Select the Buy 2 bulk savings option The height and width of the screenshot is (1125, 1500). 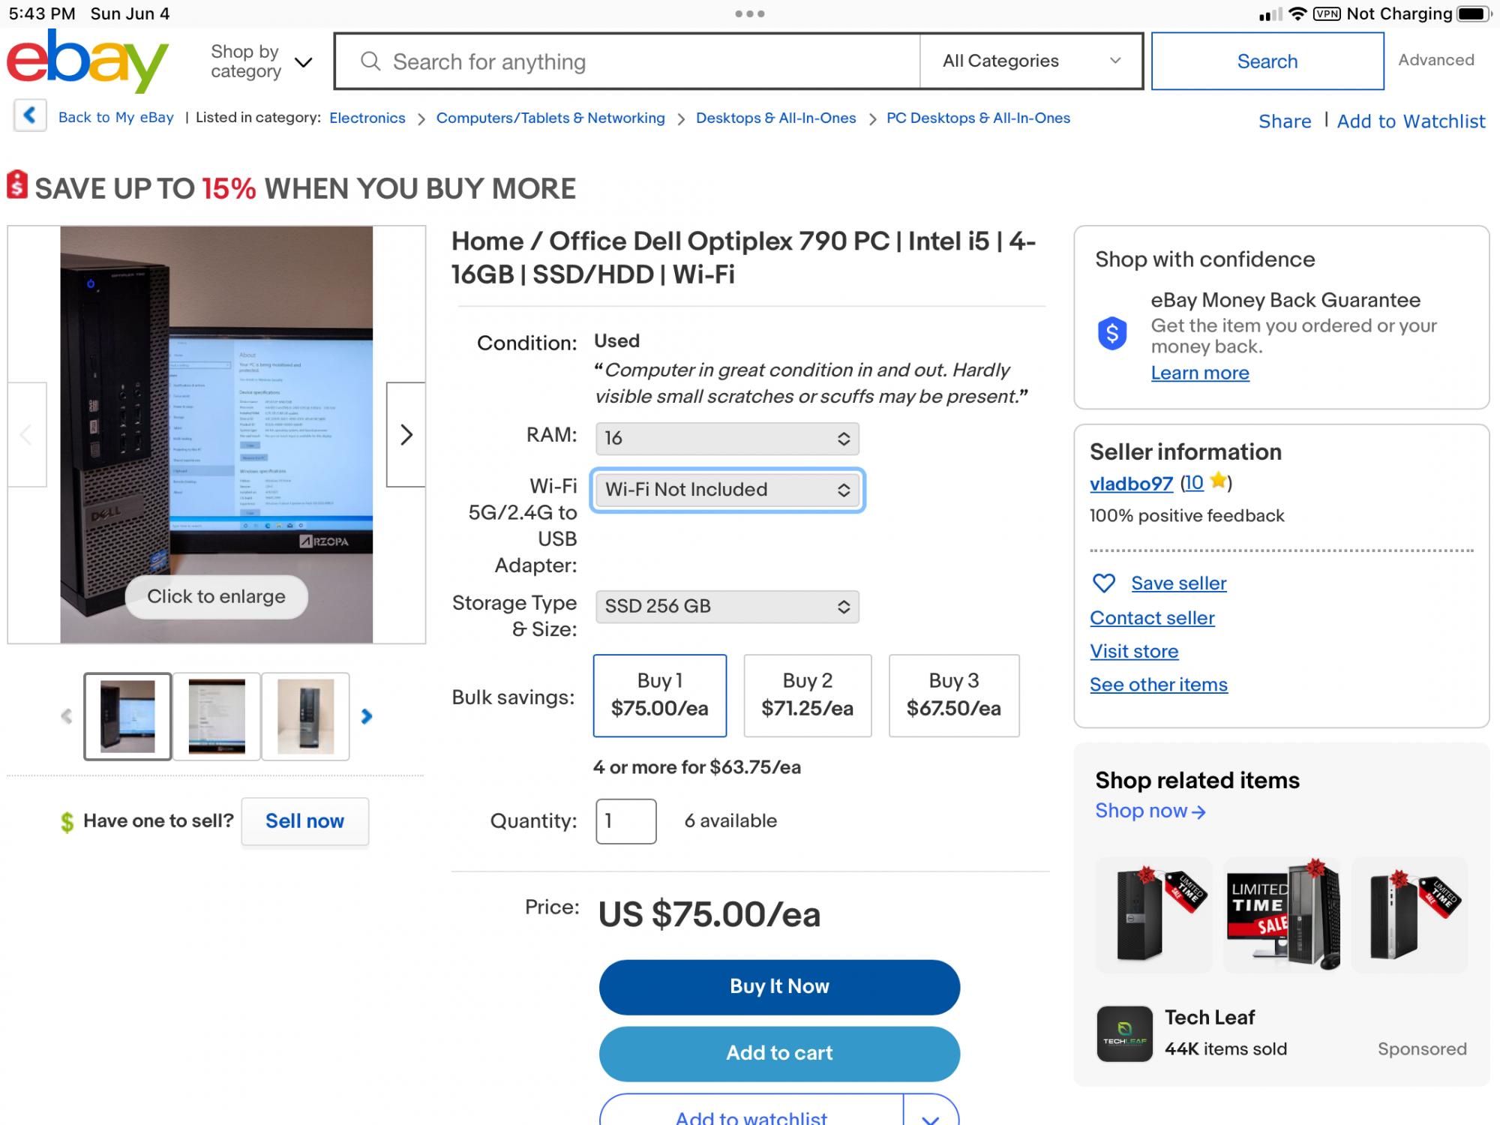click(807, 695)
